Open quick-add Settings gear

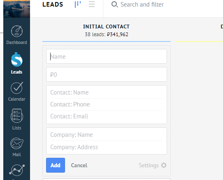coord(164,165)
